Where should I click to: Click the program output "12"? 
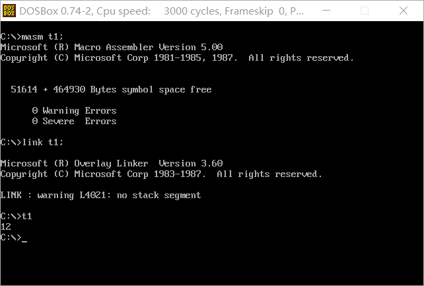[6, 227]
